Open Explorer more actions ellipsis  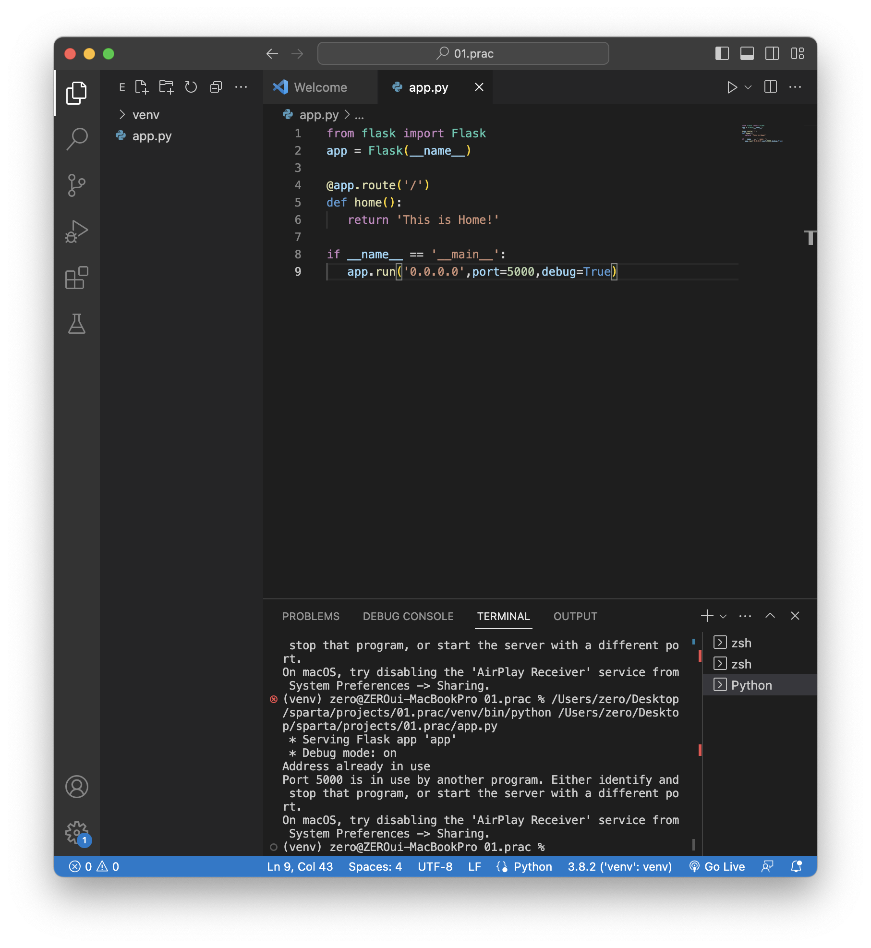coord(241,87)
